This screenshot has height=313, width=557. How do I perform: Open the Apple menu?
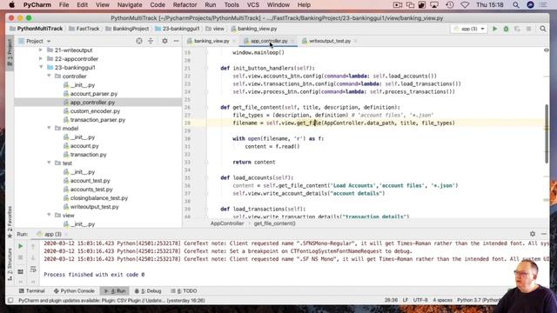tap(11, 5)
